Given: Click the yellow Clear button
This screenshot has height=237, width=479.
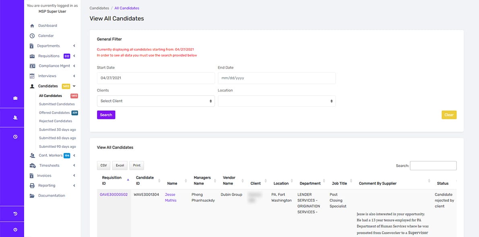Looking at the screenshot, I should pyautogui.click(x=449, y=115).
